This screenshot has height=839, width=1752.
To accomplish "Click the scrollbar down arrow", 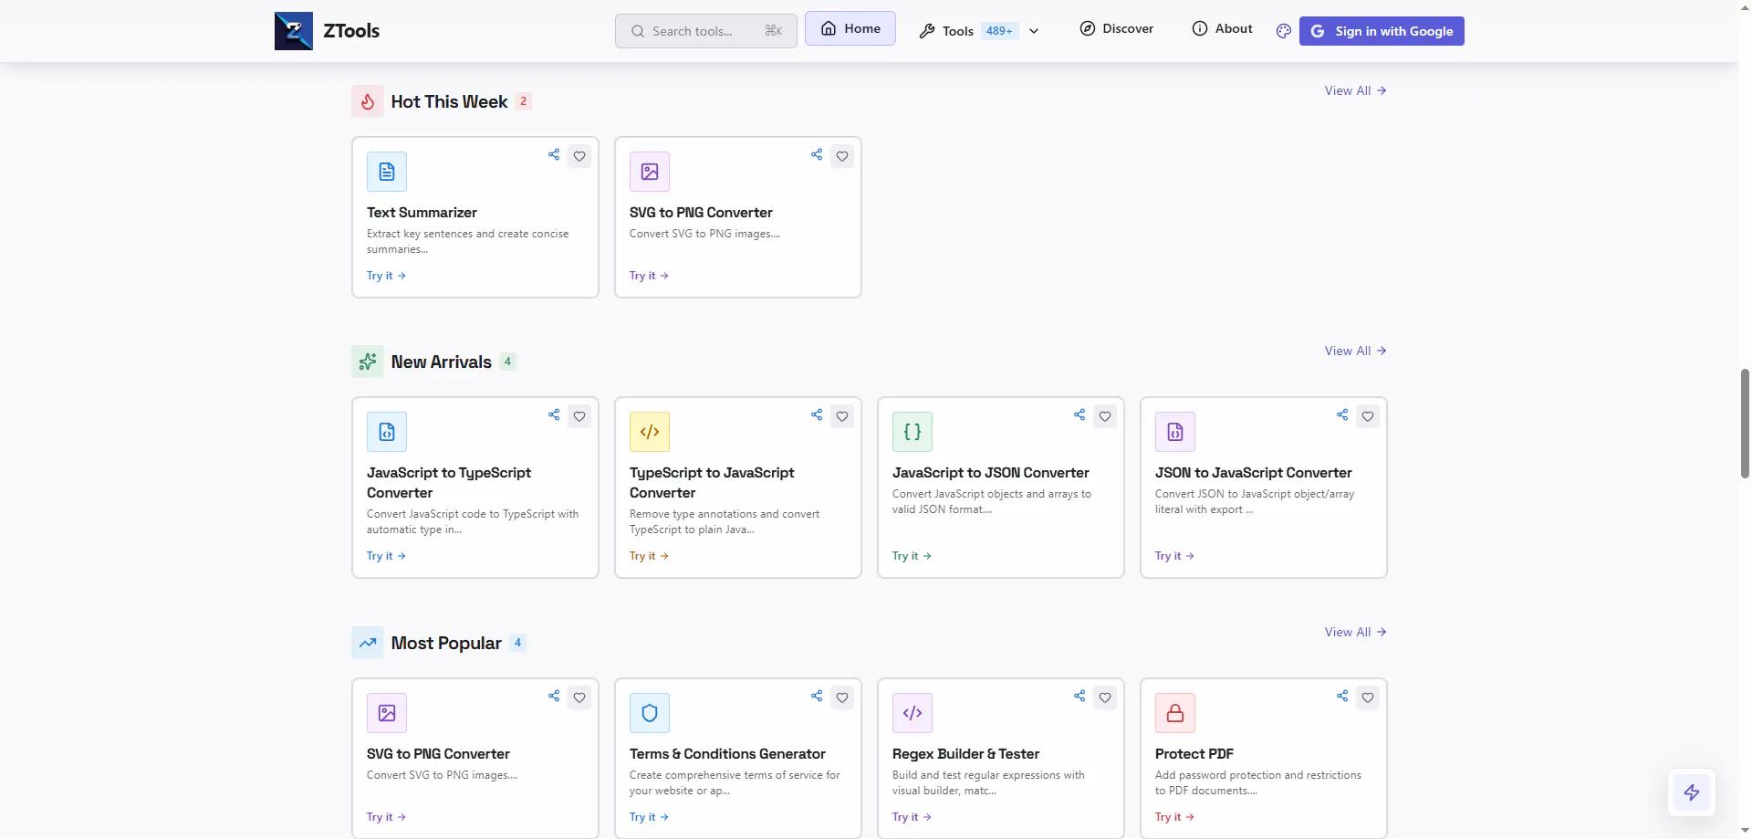I will click(1745, 832).
